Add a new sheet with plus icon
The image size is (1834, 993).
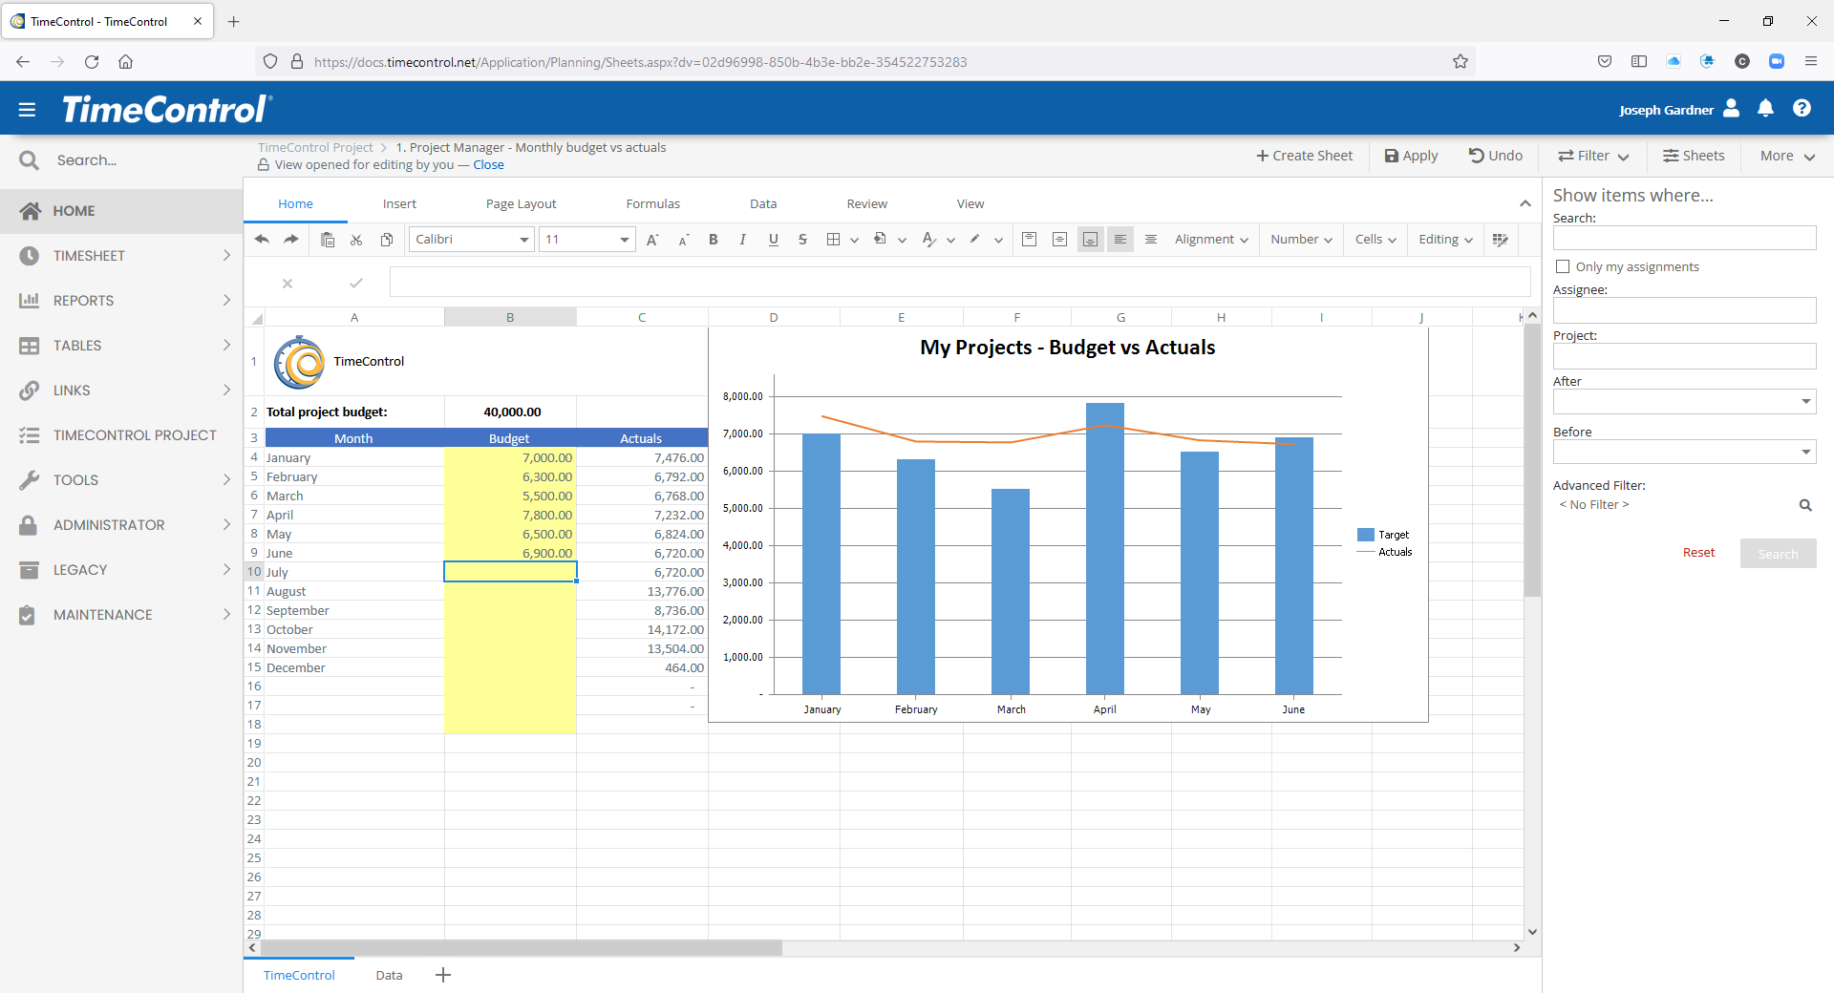(443, 975)
